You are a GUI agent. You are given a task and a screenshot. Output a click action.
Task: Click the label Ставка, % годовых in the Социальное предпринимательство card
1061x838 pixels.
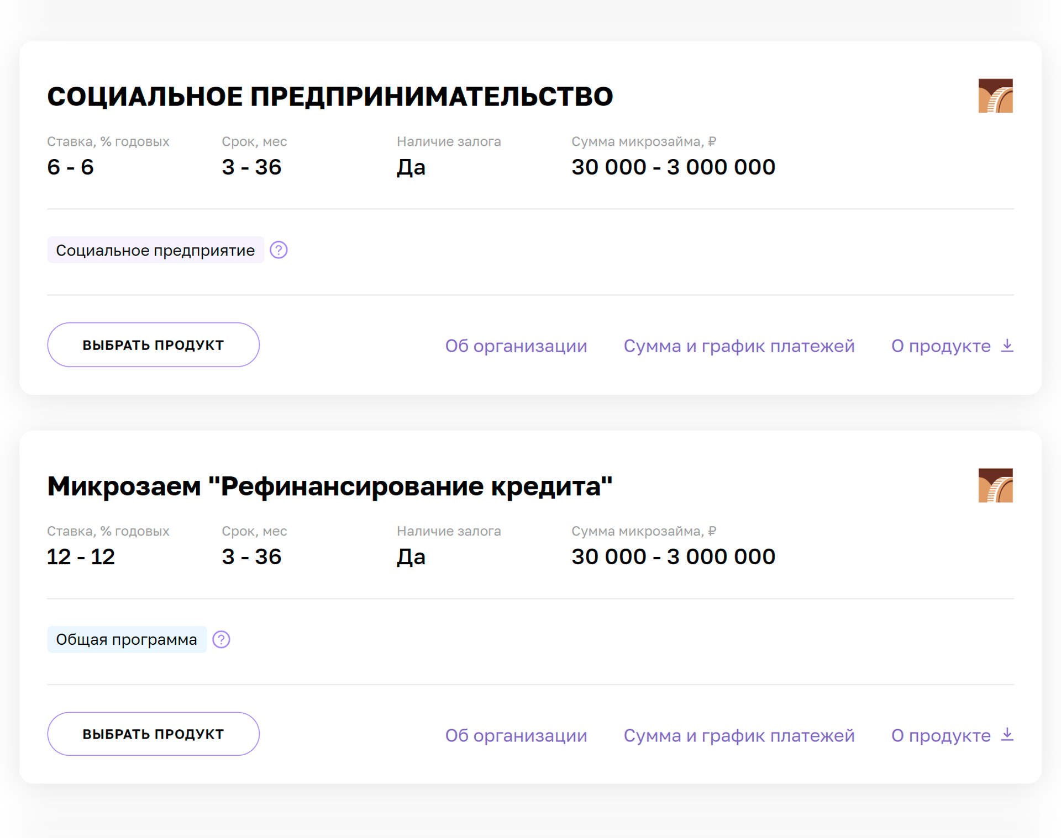[108, 142]
